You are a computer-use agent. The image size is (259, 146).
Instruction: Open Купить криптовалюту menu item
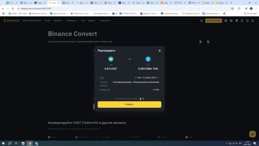pos(32,21)
